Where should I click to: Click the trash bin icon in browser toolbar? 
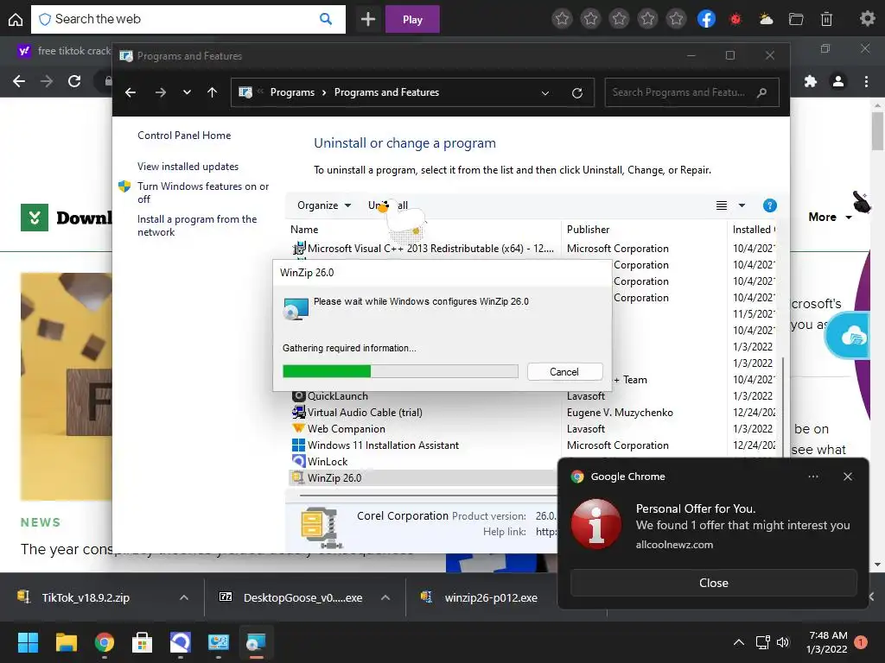[826, 19]
